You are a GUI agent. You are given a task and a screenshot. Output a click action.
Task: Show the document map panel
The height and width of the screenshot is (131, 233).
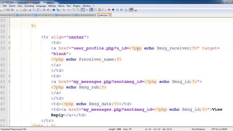pos(99,10)
